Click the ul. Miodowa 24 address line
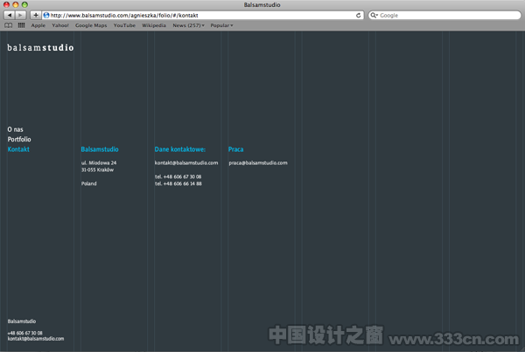The height and width of the screenshot is (352, 525). pos(99,162)
